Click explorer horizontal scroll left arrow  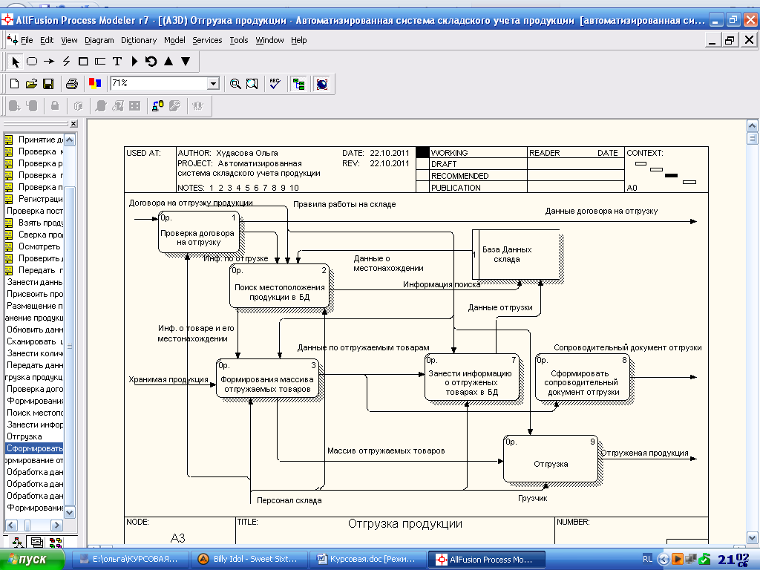point(11,525)
